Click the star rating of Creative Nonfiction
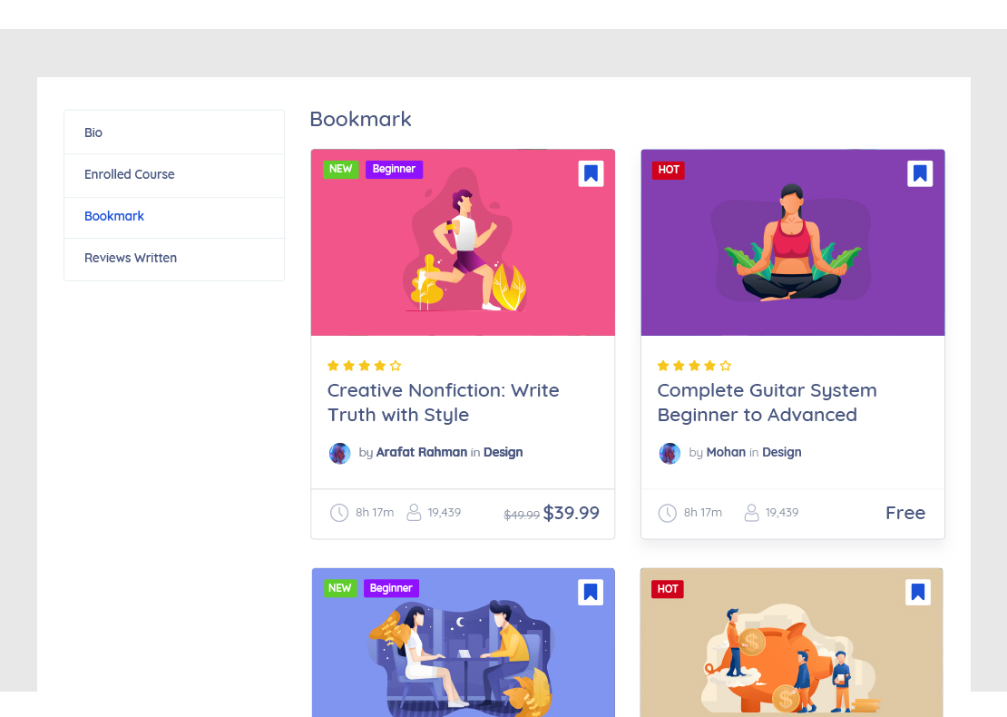 pos(364,366)
